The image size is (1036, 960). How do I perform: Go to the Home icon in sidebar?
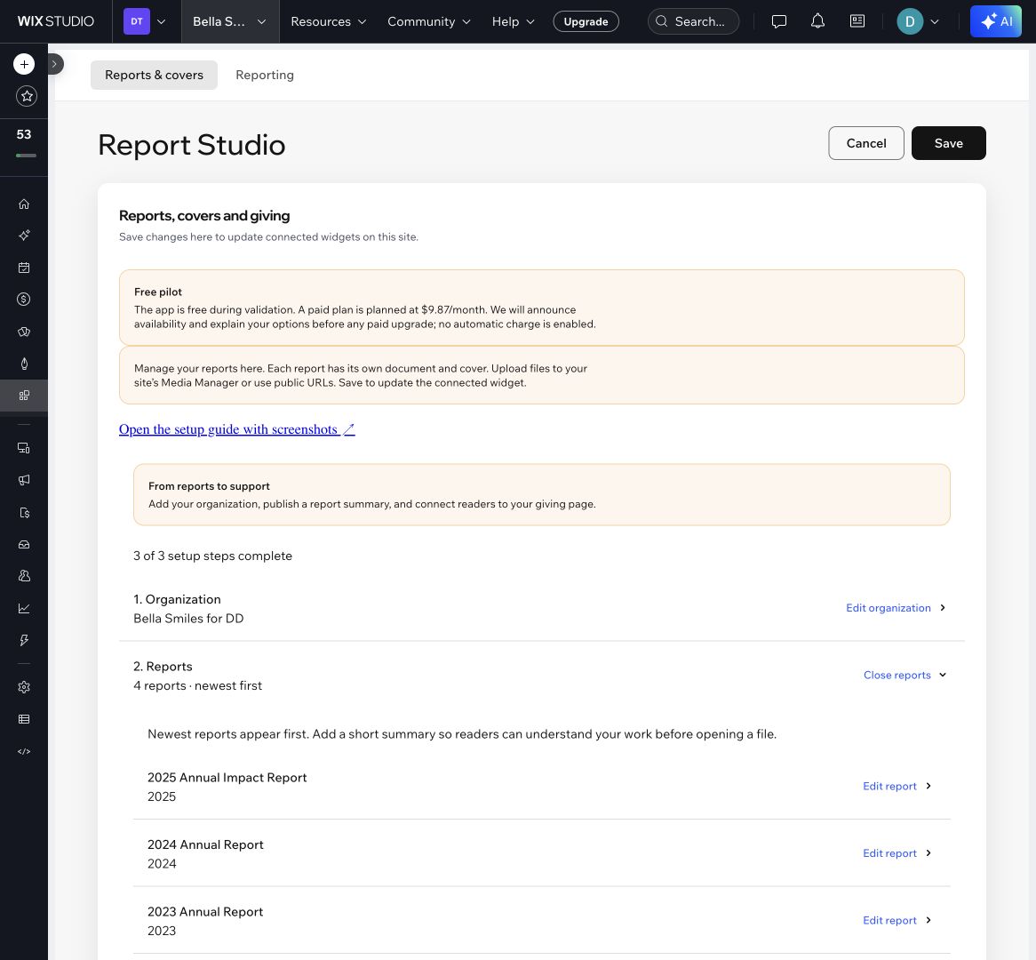[24, 204]
